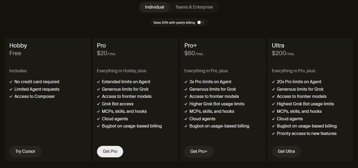Choose the Get Pro+ button
Viewport: 358px width, 168px height.
pos(199,151)
